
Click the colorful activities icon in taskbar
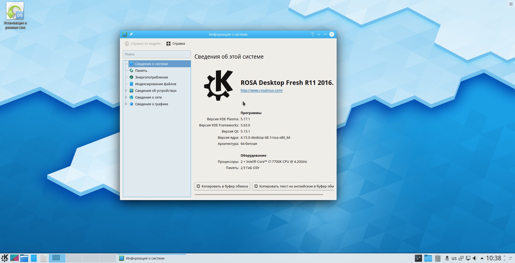(14, 258)
